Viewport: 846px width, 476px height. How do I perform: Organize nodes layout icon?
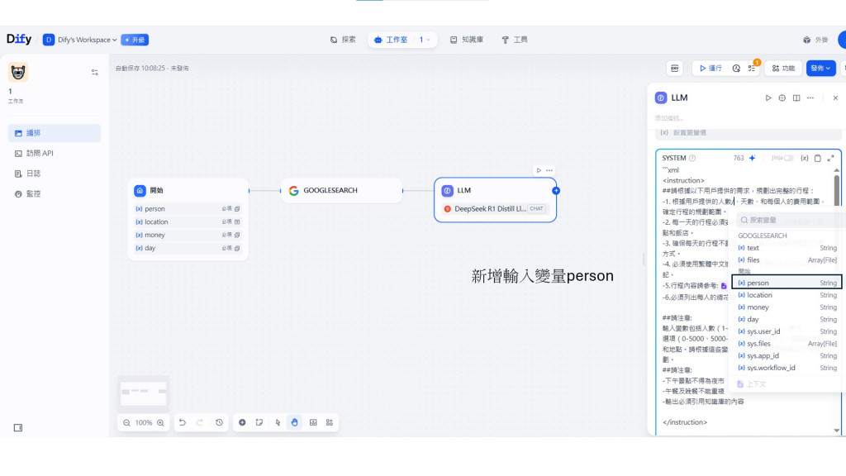tap(330, 422)
